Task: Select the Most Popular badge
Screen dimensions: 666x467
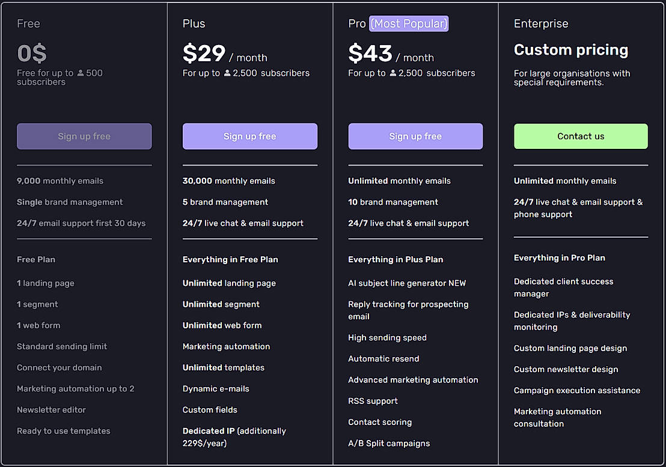Action: [409, 24]
